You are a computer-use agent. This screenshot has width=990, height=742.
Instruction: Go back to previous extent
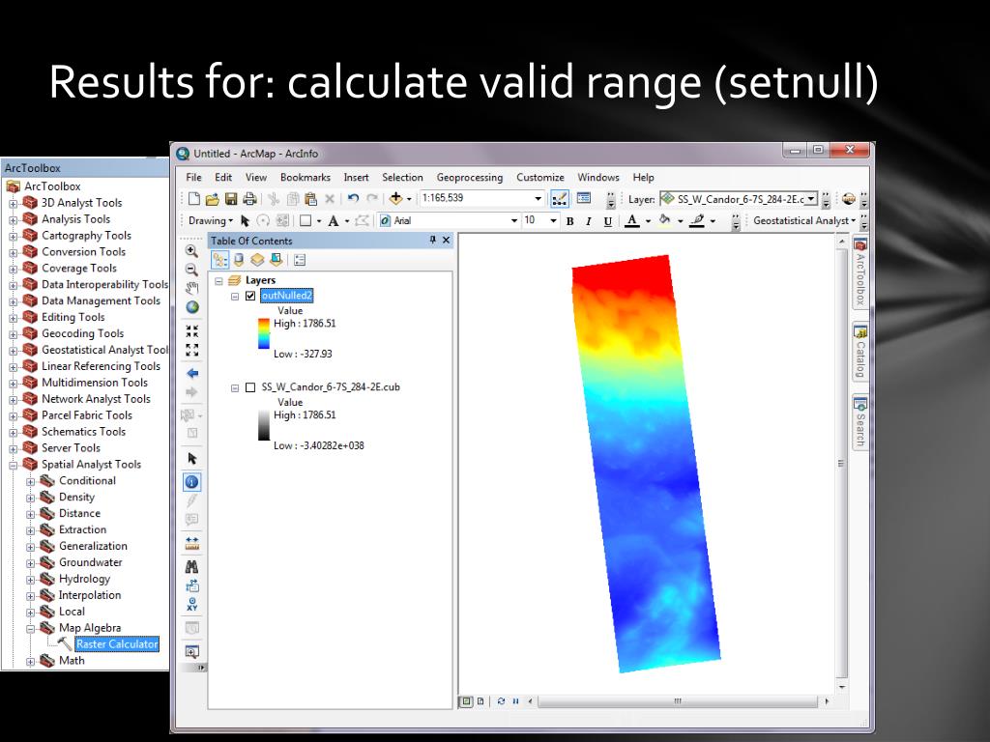pos(191,373)
